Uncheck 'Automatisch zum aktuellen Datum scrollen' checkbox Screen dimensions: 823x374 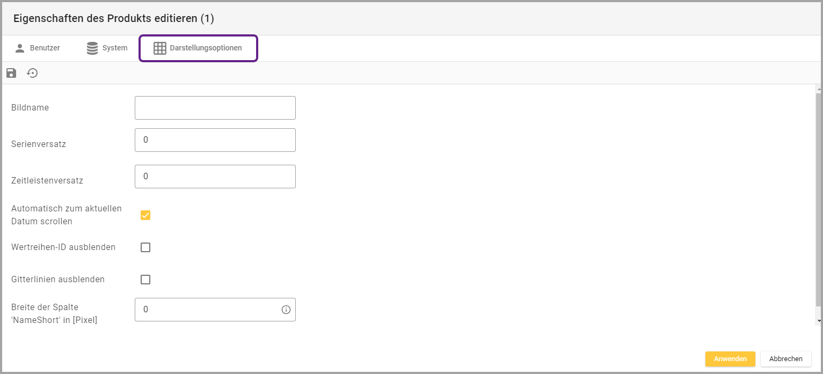[x=145, y=215]
